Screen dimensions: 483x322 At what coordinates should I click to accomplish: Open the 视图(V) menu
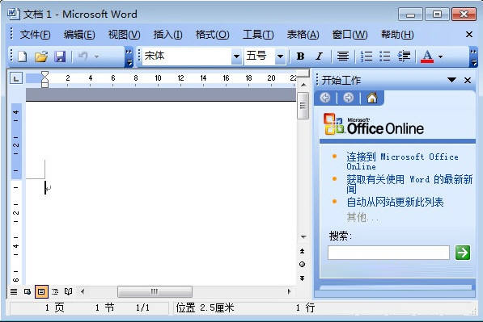pos(124,35)
